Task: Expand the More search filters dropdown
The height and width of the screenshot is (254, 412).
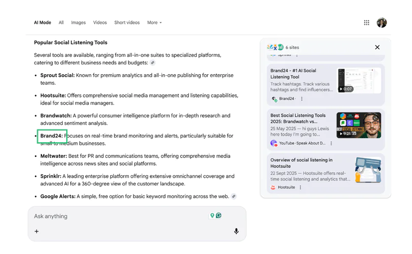Action: tap(154, 23)
